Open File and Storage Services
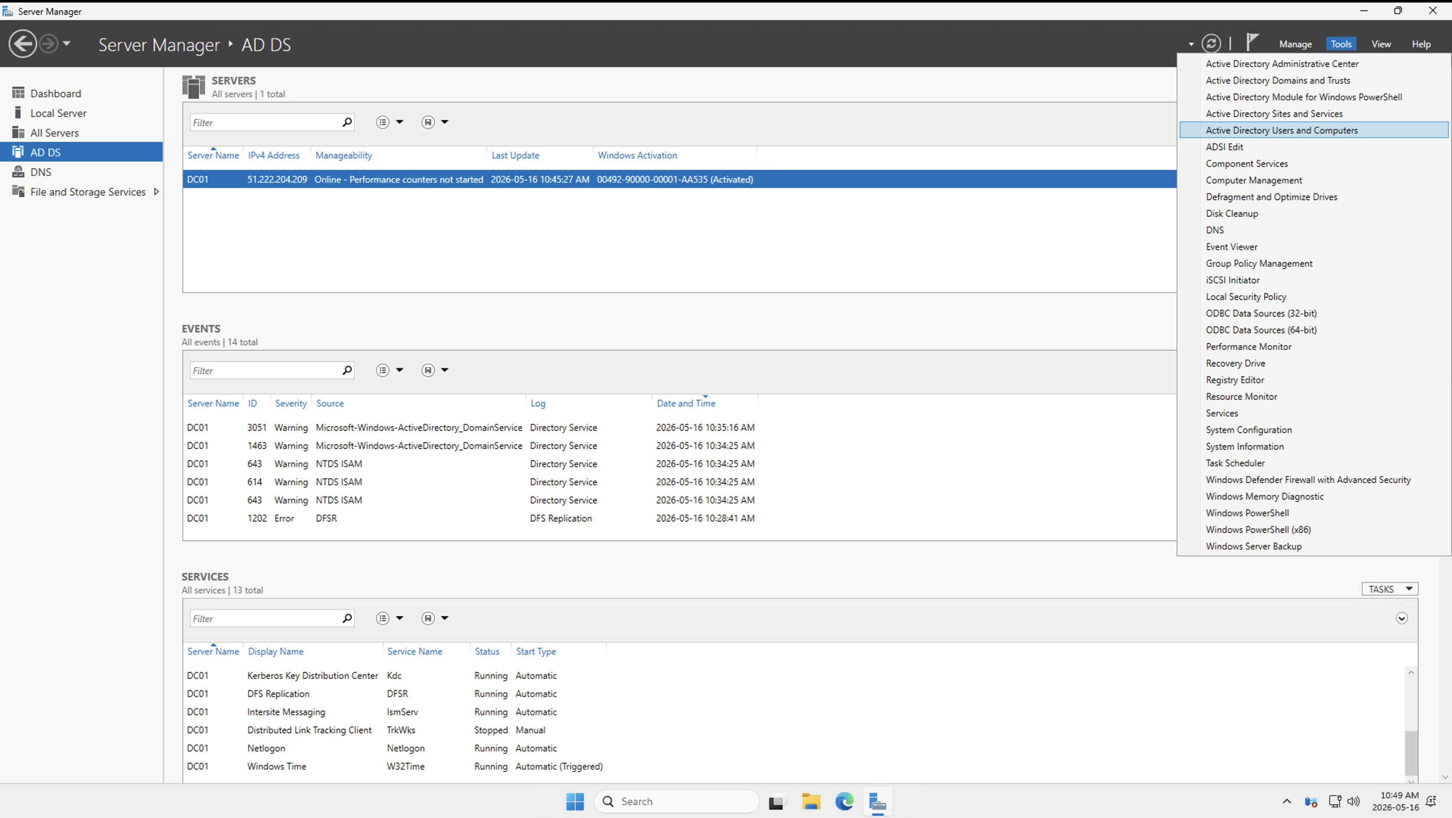 (87, 192)
